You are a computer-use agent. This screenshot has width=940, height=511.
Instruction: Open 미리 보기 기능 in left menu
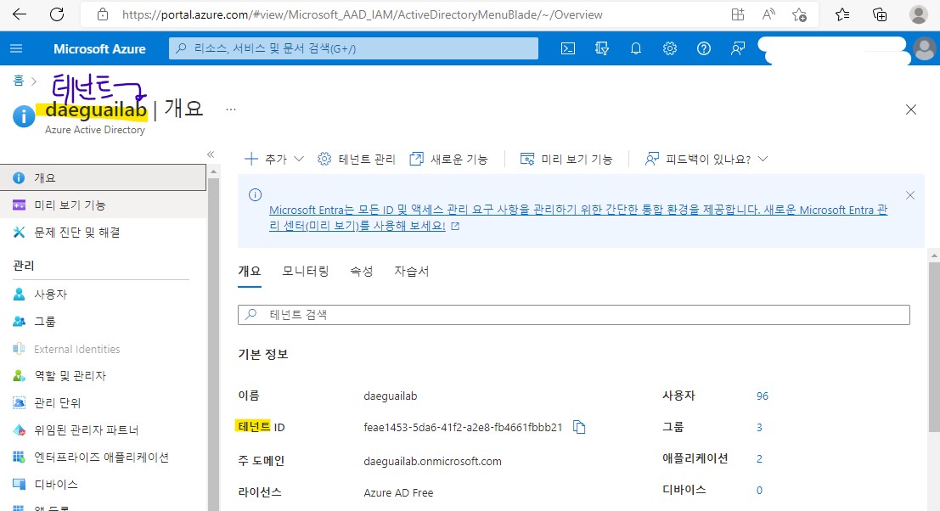coord(103,205)
